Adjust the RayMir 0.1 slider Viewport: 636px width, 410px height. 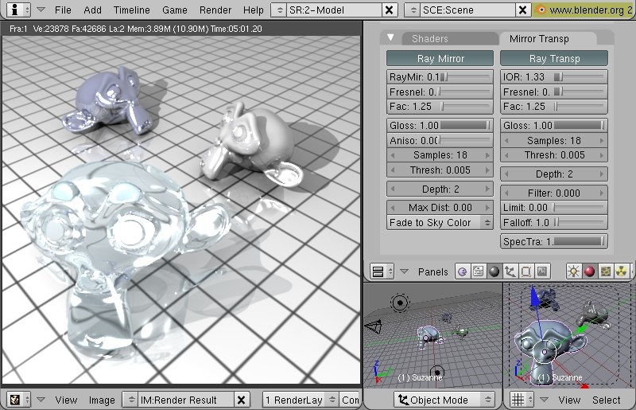(x=440, y=76)
